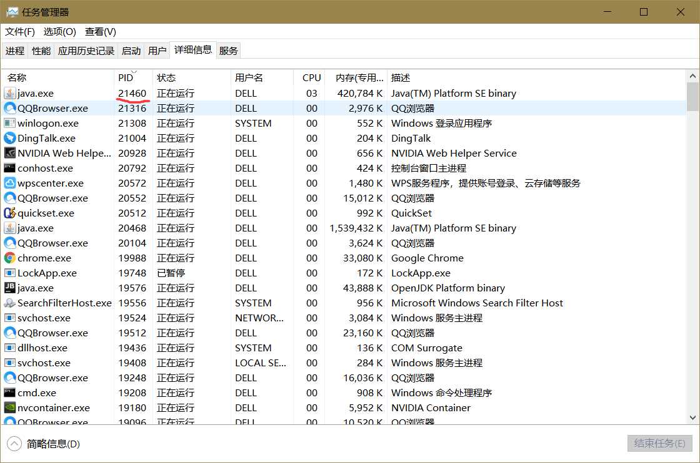Click the java.exe icon for PID 21460
700x463 pixels.
point(10,93)
